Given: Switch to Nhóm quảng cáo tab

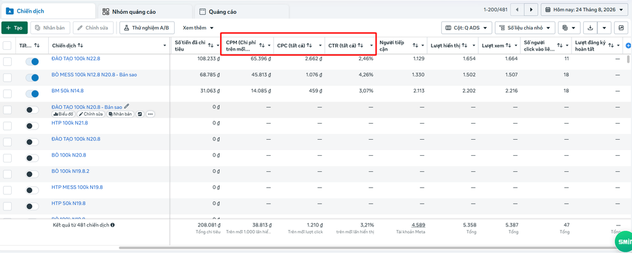Looking at the screenshot, I should (144, 11).
